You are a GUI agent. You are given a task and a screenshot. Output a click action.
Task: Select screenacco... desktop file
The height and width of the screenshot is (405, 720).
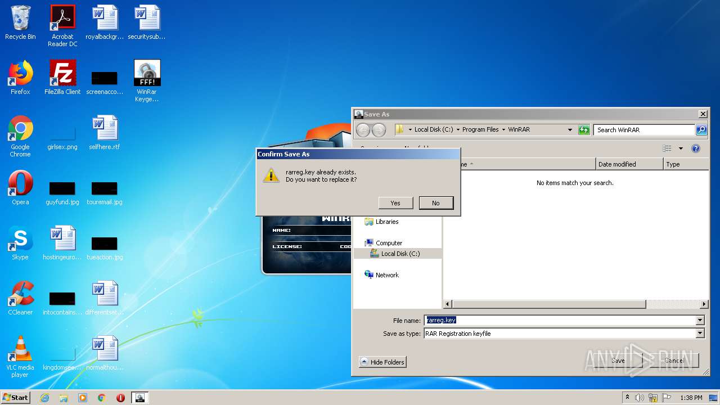[x=105, y=82]
